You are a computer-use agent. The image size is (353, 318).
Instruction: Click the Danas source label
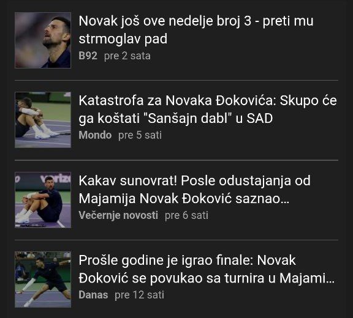(93, 295)
